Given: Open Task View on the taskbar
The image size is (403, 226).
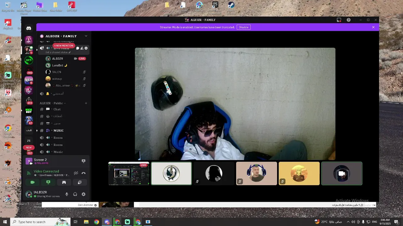Looking at the screenshot, I should click(x=76, y=222).
